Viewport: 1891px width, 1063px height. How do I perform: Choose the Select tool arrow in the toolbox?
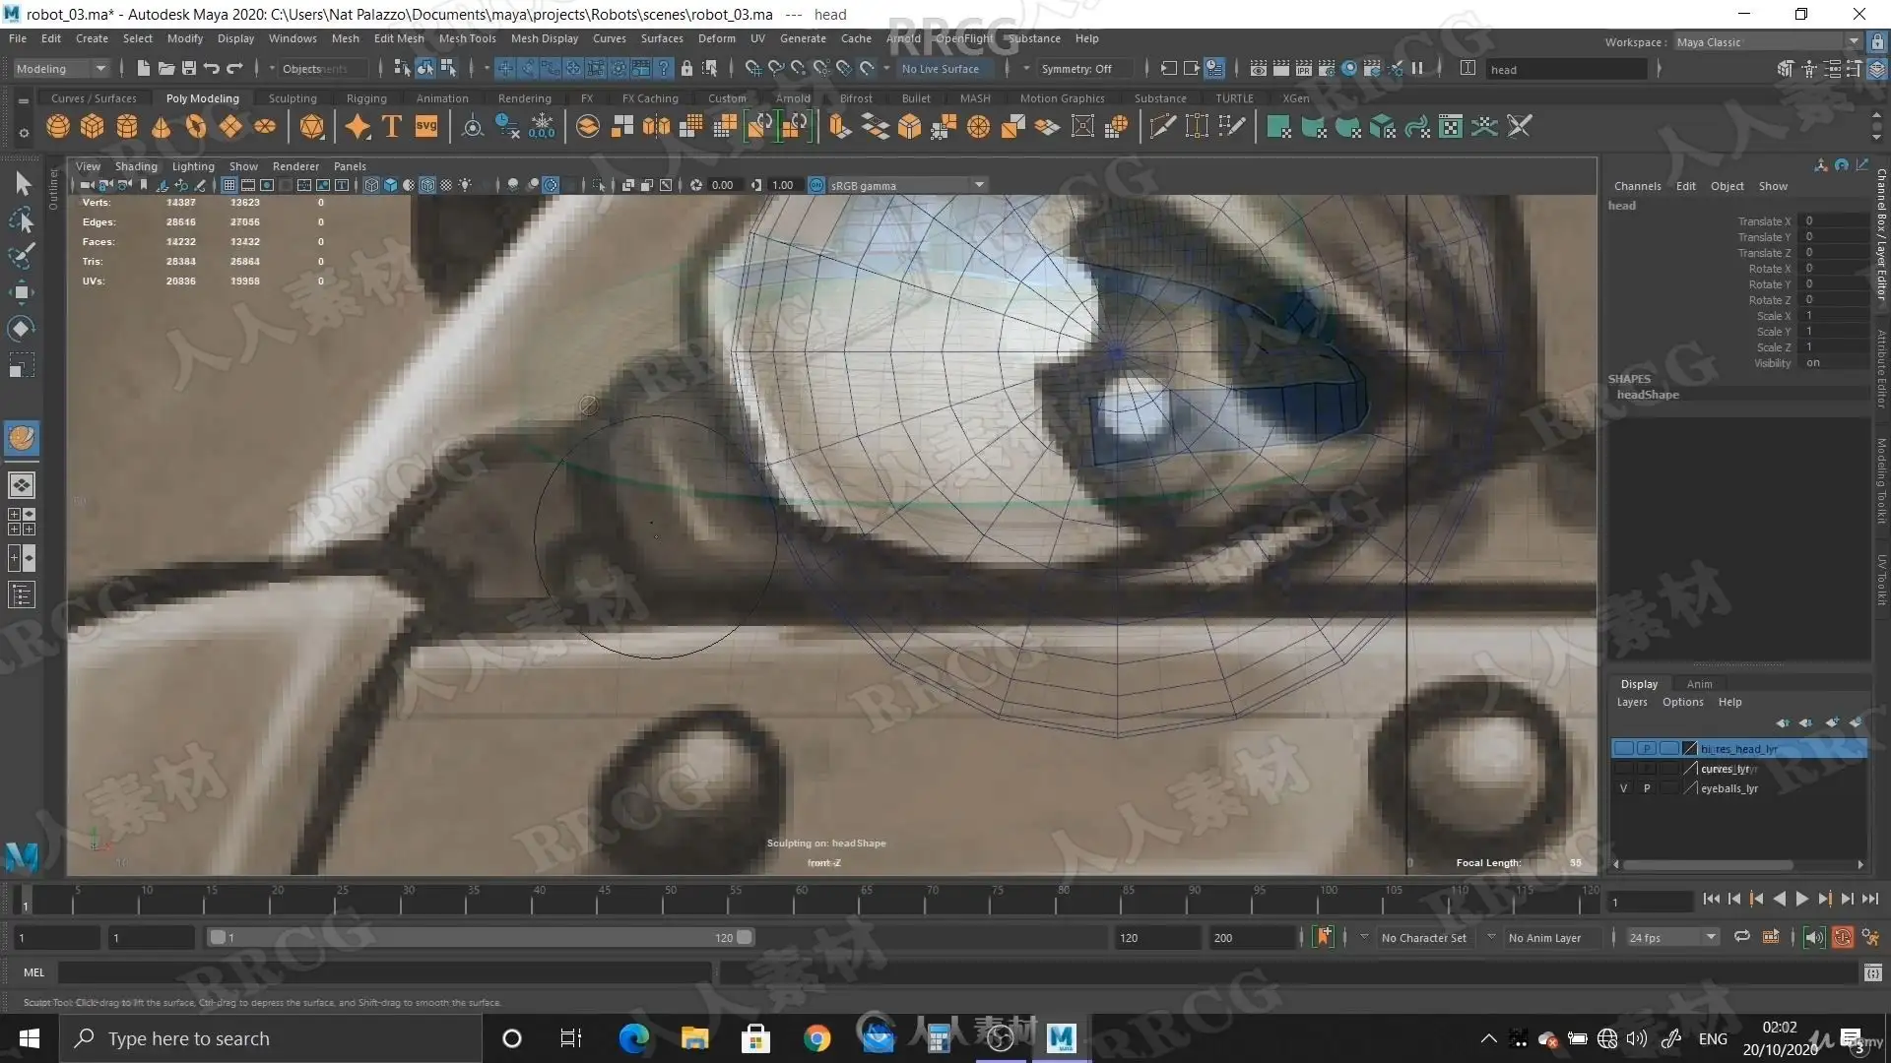22,184
